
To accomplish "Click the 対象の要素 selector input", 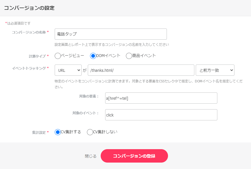I will (161, 98).
